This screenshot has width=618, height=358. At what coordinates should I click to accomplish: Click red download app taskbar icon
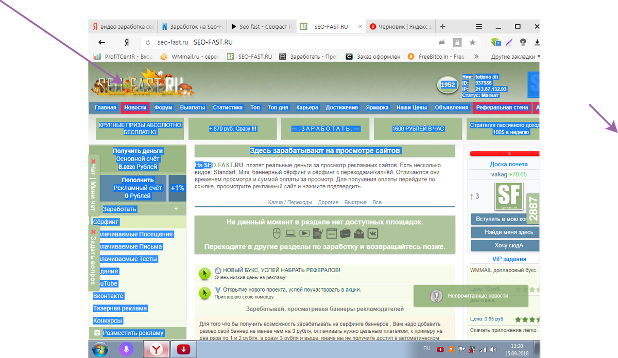(x=183, y=349)
